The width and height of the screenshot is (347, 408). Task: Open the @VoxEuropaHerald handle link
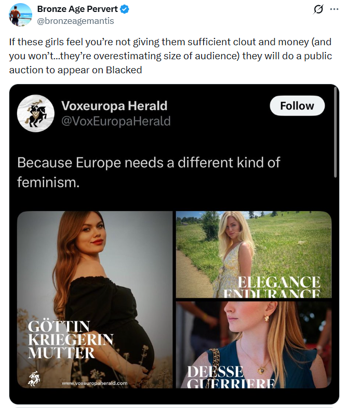click(x=116, y=121)
